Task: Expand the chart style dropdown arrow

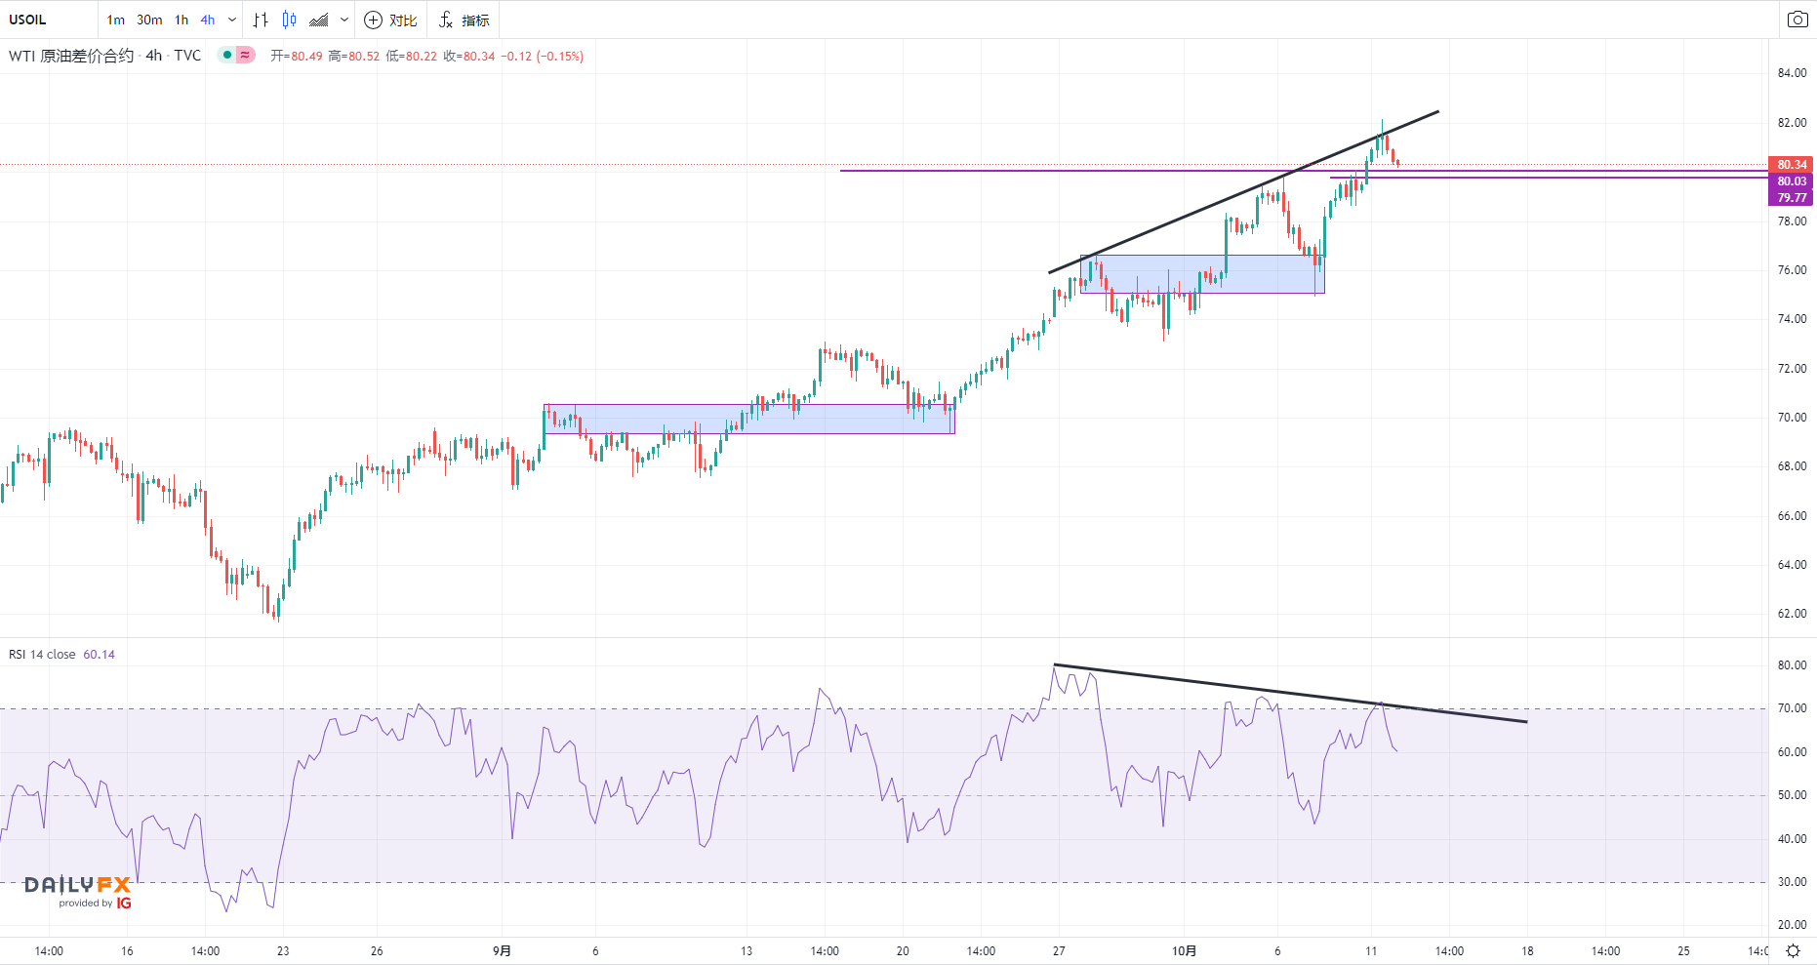Action: (344, 20)
